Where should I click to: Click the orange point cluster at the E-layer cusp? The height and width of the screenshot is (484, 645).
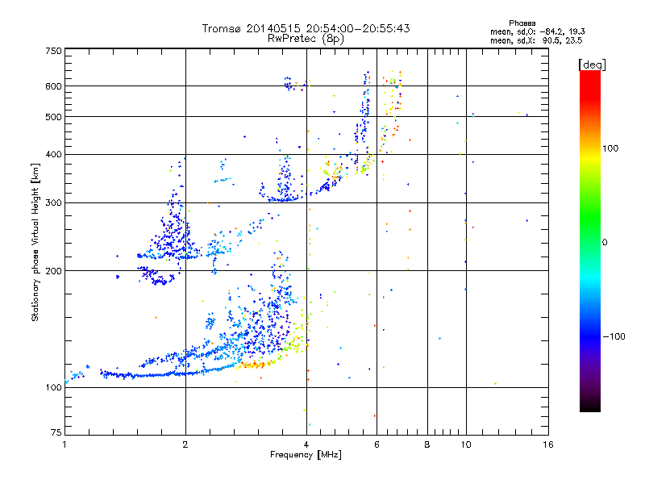(253, 365)
